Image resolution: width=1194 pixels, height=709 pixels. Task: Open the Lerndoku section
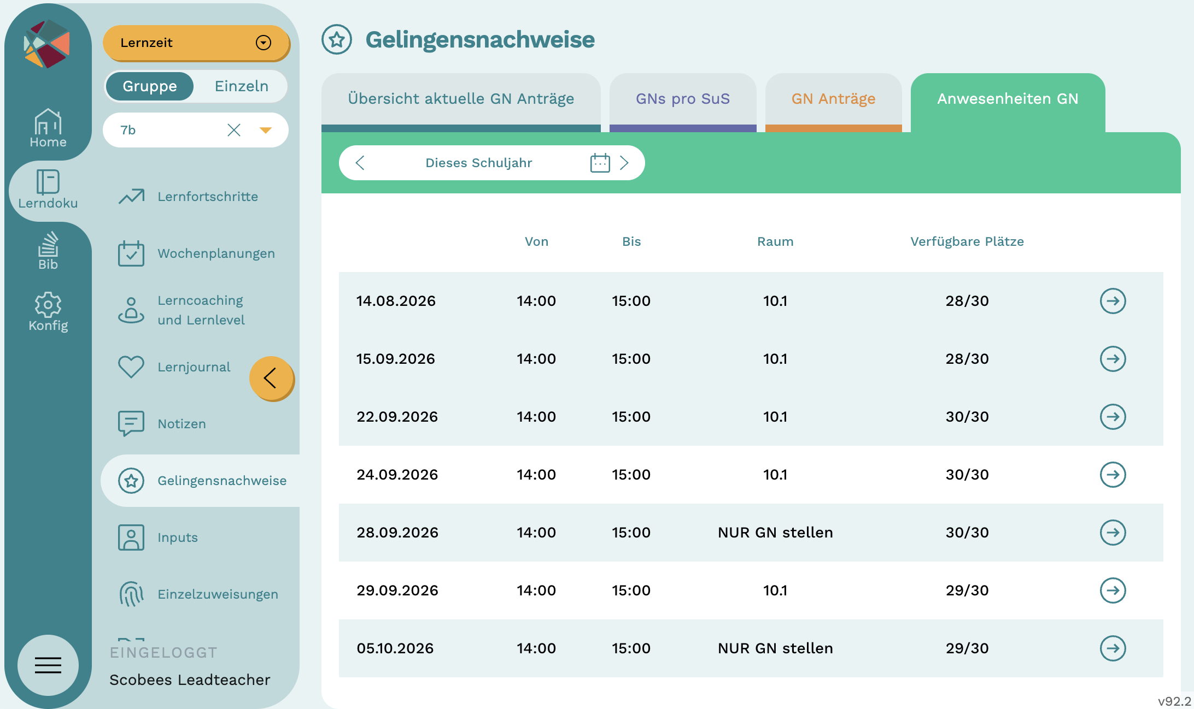tap(48, 190)
